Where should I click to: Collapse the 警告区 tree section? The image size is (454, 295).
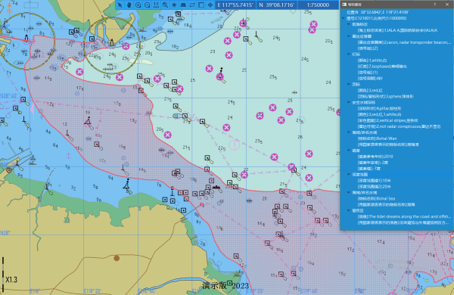pos(349,210)
